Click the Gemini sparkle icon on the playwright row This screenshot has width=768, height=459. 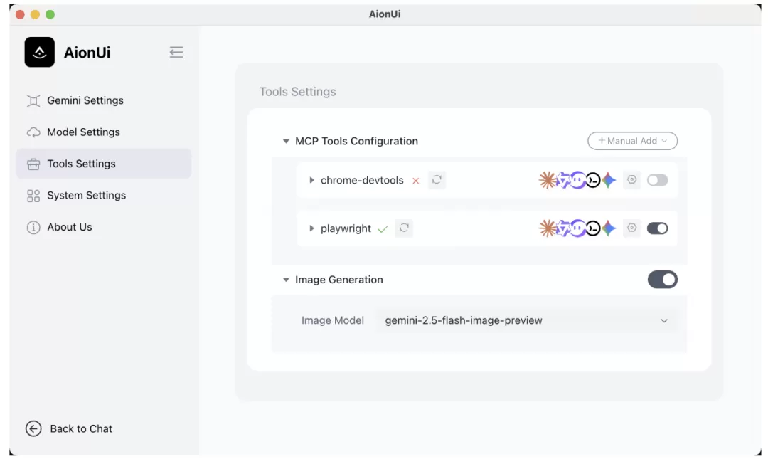click(x=609, y=228)
